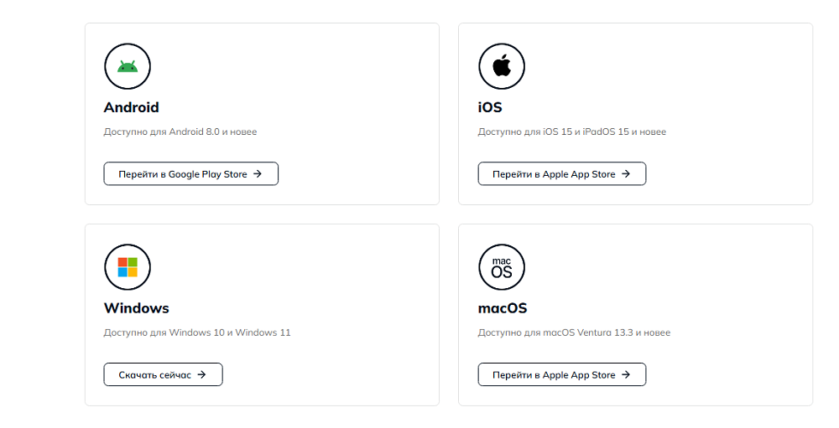Click the colorful Windows logo icon
This screenshot has width=839, height=428.
tap(128, 267)
